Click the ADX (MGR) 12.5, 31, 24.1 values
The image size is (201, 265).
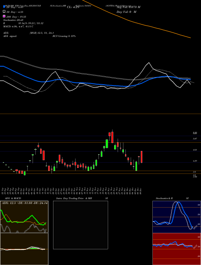(42, 33)
